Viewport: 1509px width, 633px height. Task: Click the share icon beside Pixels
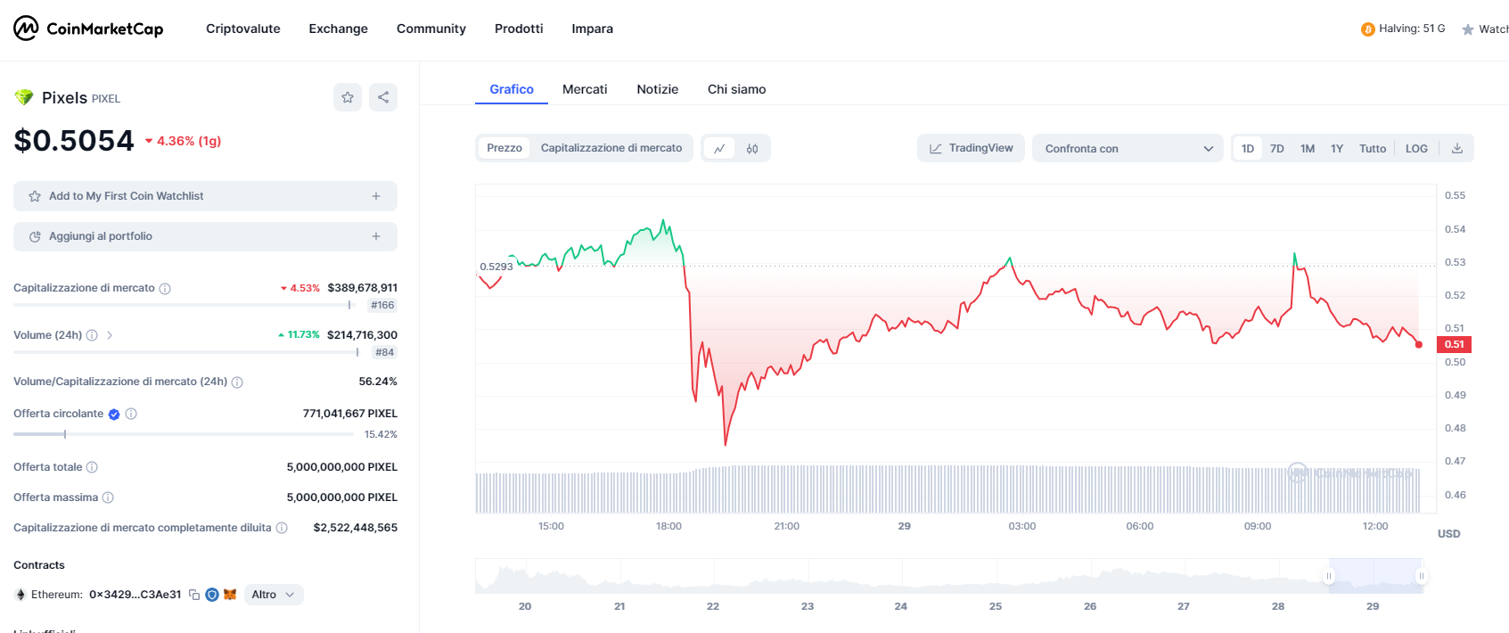click(x=383, y=97)
